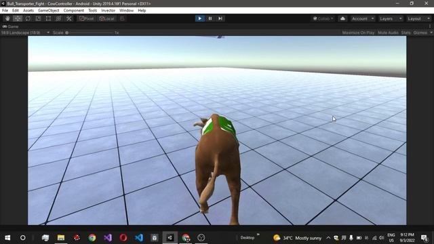
Task: Open yellow Chrome icon in taskbar
Action: (92, 238)
